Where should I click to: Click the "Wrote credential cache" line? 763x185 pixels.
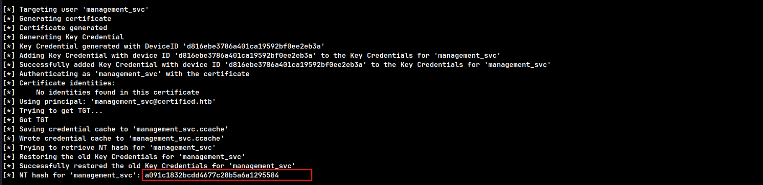pyautogui.click(x=121, y=138)
